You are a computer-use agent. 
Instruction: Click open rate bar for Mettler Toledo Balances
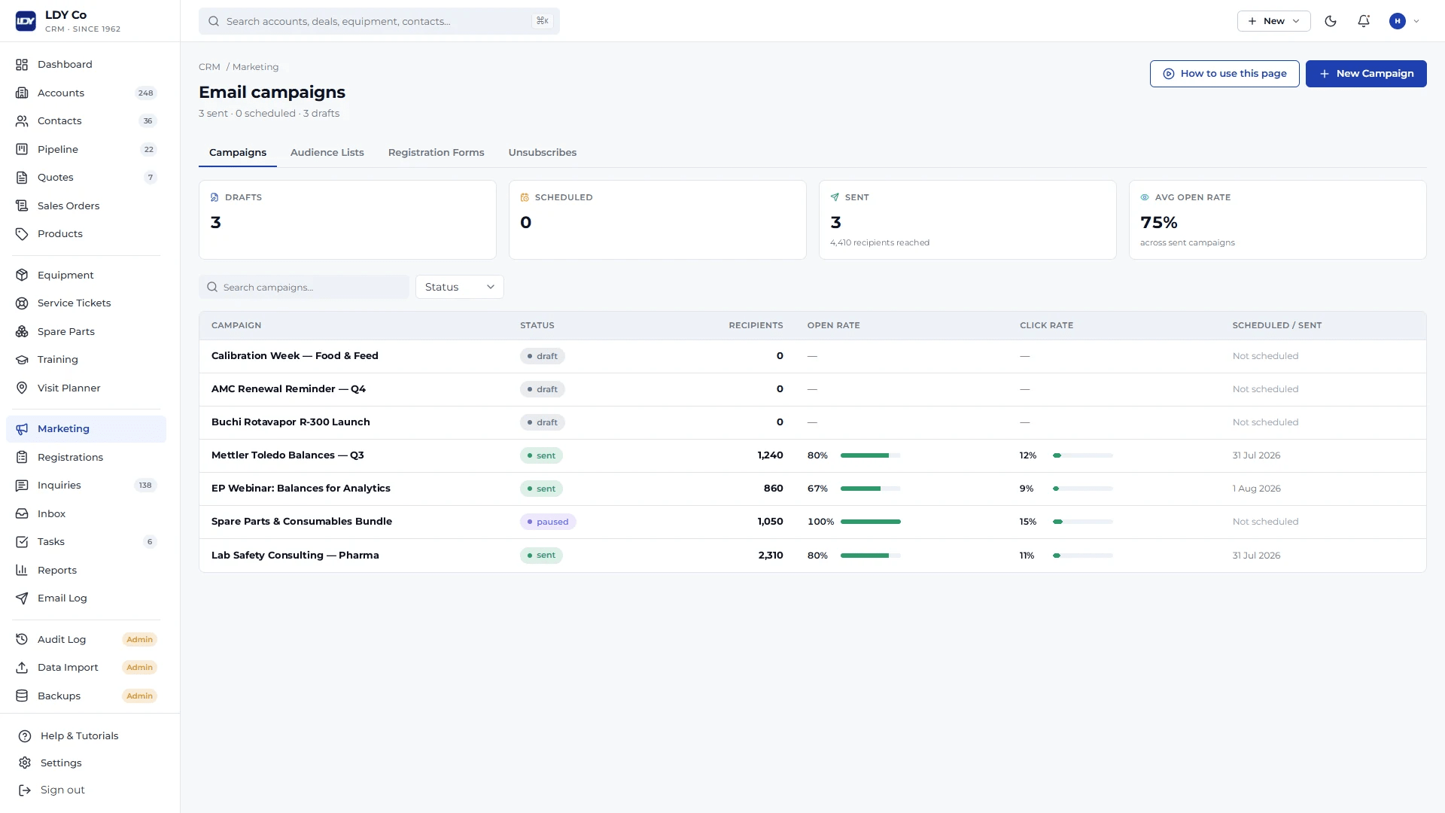pos(870,455)
